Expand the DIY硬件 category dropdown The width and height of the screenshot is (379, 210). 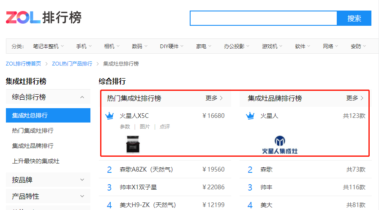pyautogui.click(x=172, y=46)
